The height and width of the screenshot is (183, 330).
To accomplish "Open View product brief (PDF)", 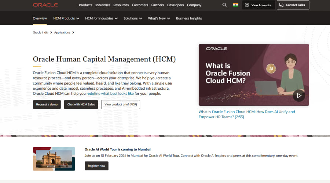I will [121, 104].
